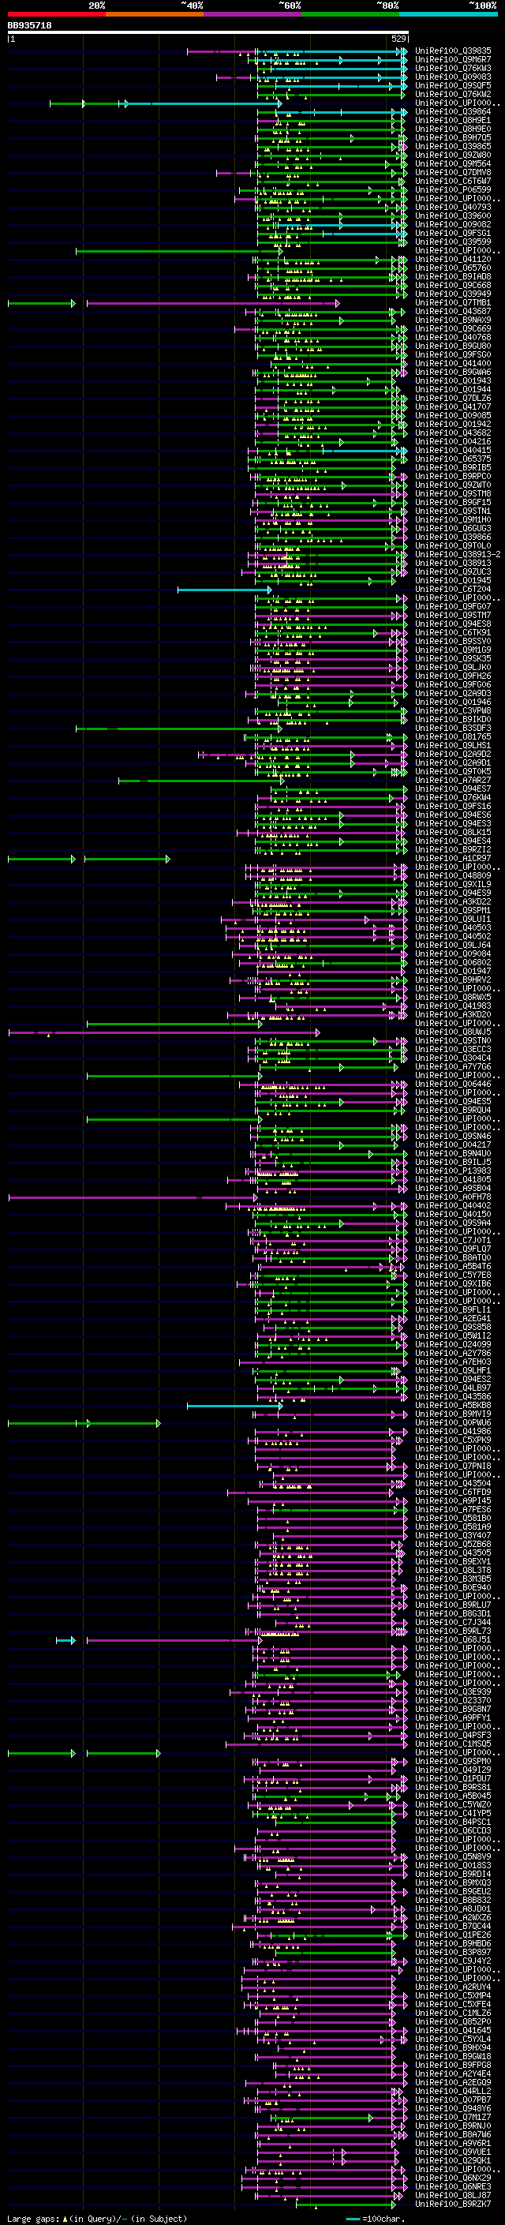The image size is (505, 2225).
Task: Click the cyan ~100% identity legend segment
Action: [x=449, y=14]
